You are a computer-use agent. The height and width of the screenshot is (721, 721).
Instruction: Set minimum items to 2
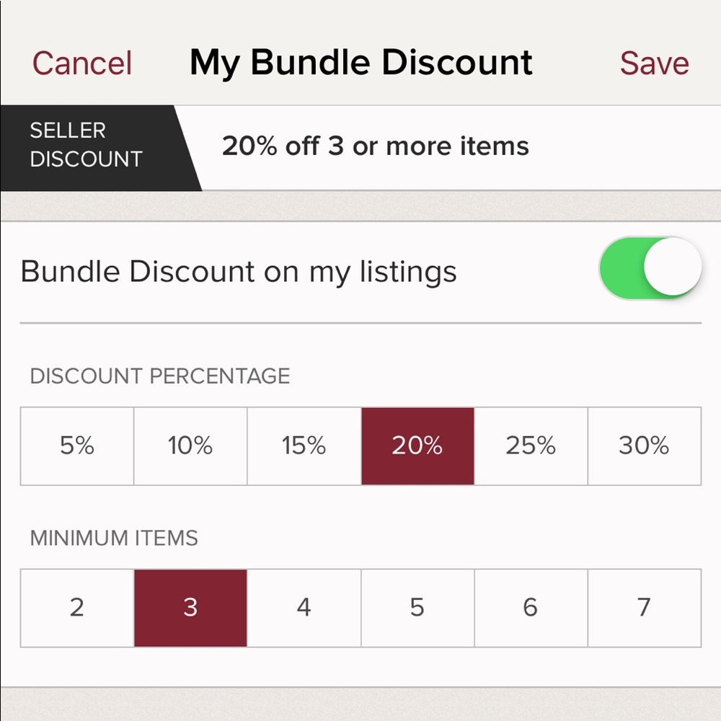(76, 607)
